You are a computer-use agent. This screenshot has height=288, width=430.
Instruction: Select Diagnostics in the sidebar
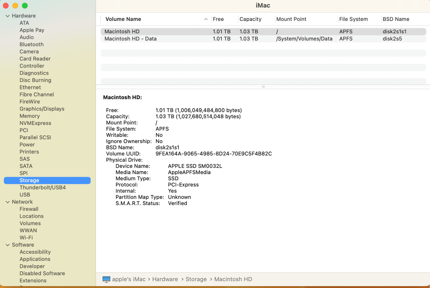click(34, 73)
